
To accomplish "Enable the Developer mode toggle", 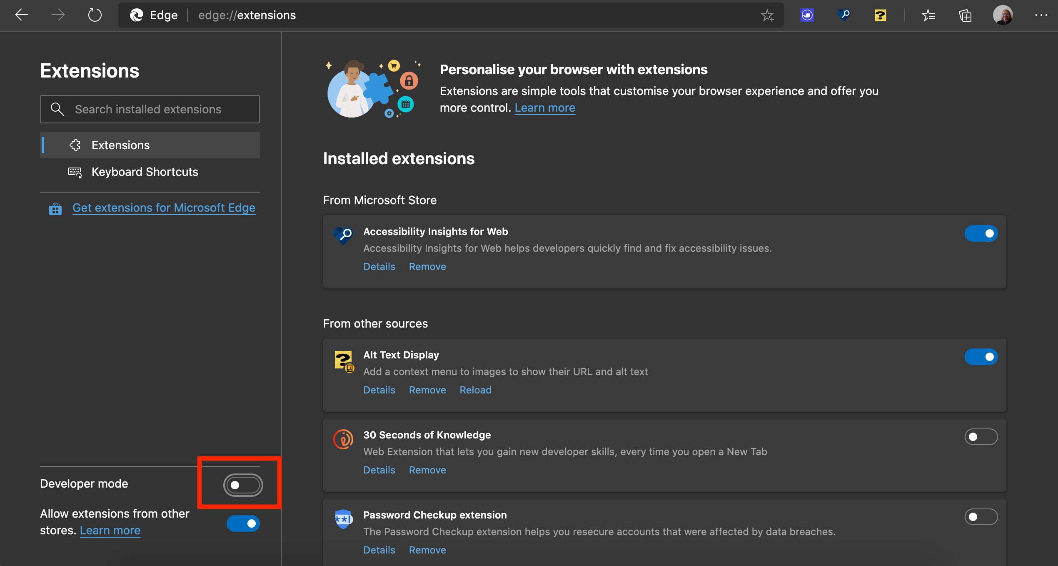I will coord(243,485).
